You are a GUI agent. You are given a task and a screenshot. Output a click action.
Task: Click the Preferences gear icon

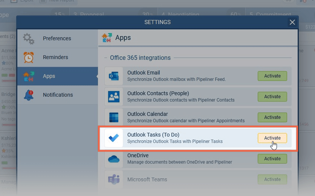(x=29, y=38)
